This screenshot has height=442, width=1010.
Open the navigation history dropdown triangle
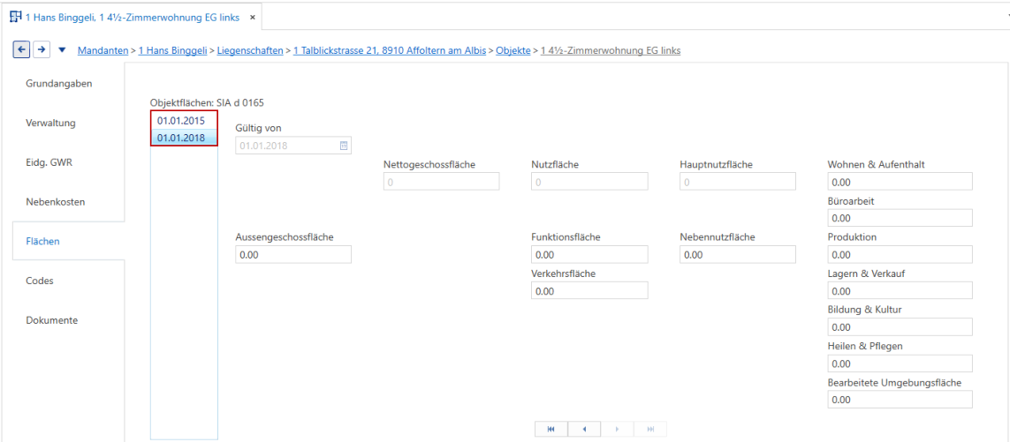[x=62, y=49]
